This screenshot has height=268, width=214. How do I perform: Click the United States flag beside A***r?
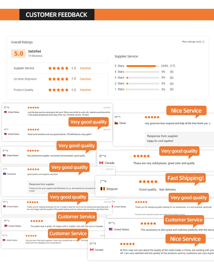(5, 134)
